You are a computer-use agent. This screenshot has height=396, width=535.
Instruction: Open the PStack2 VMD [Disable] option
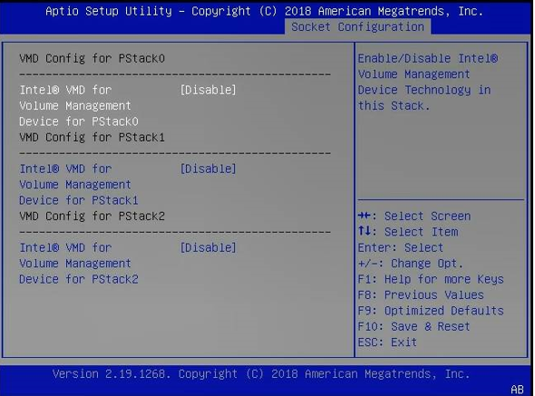208,247
